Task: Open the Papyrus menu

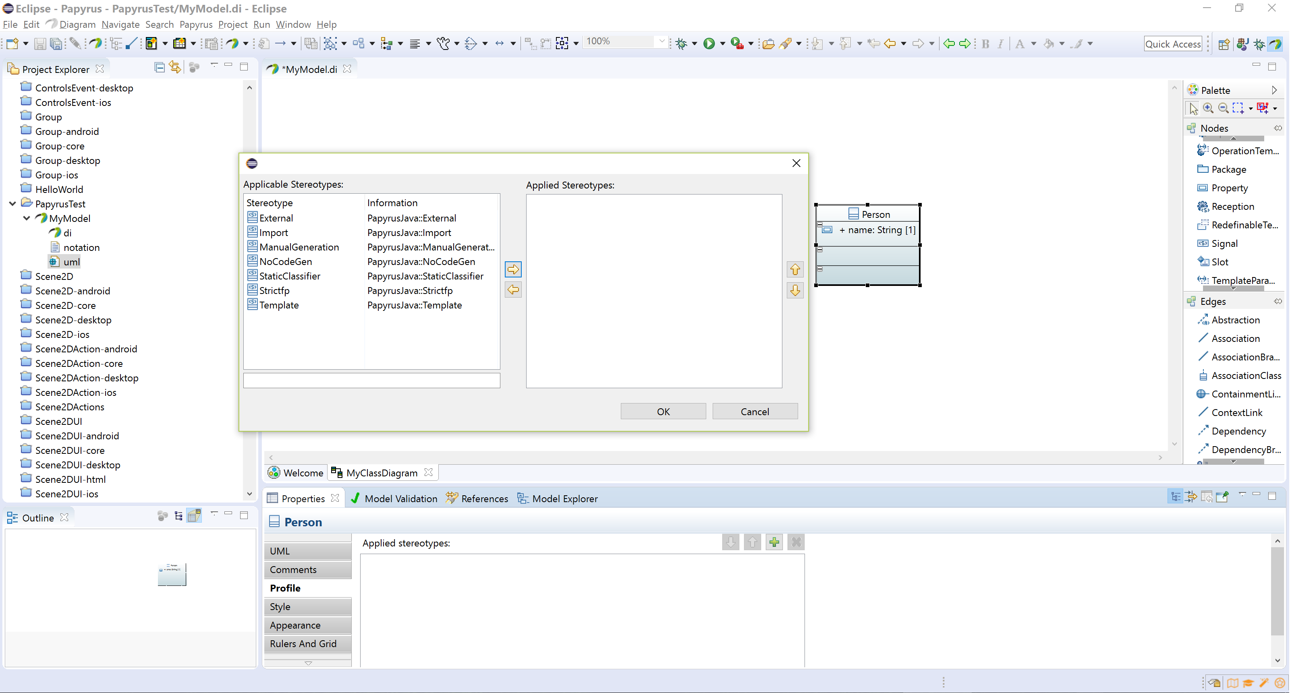Action: tap(196, 24)
